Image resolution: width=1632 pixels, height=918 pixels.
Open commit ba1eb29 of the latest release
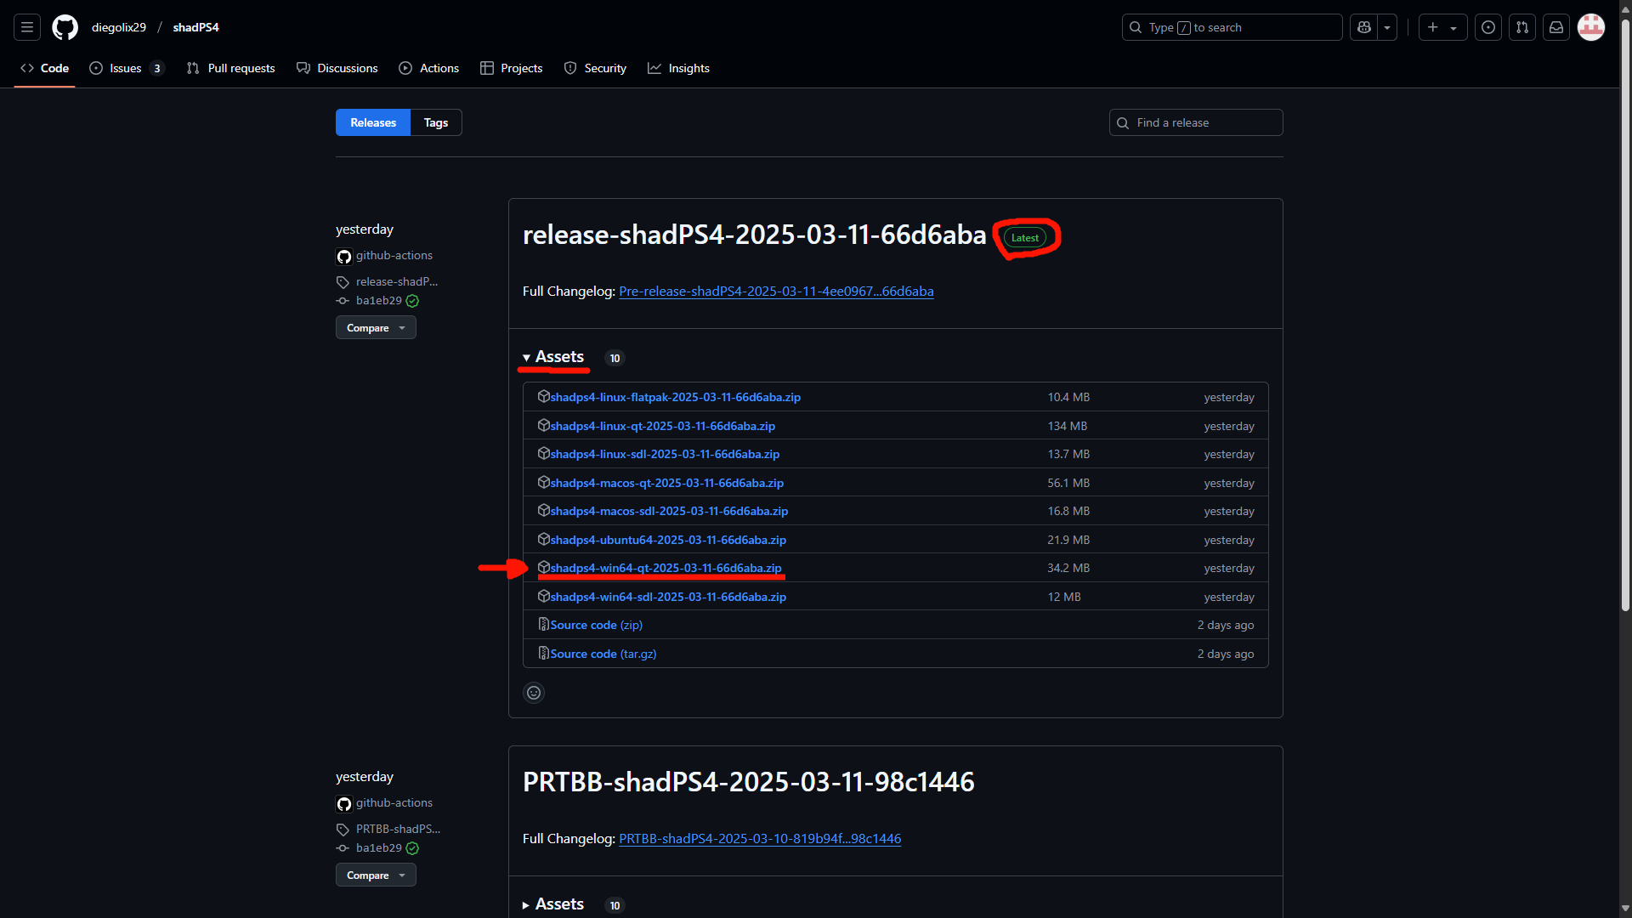(x=379, y=300)
